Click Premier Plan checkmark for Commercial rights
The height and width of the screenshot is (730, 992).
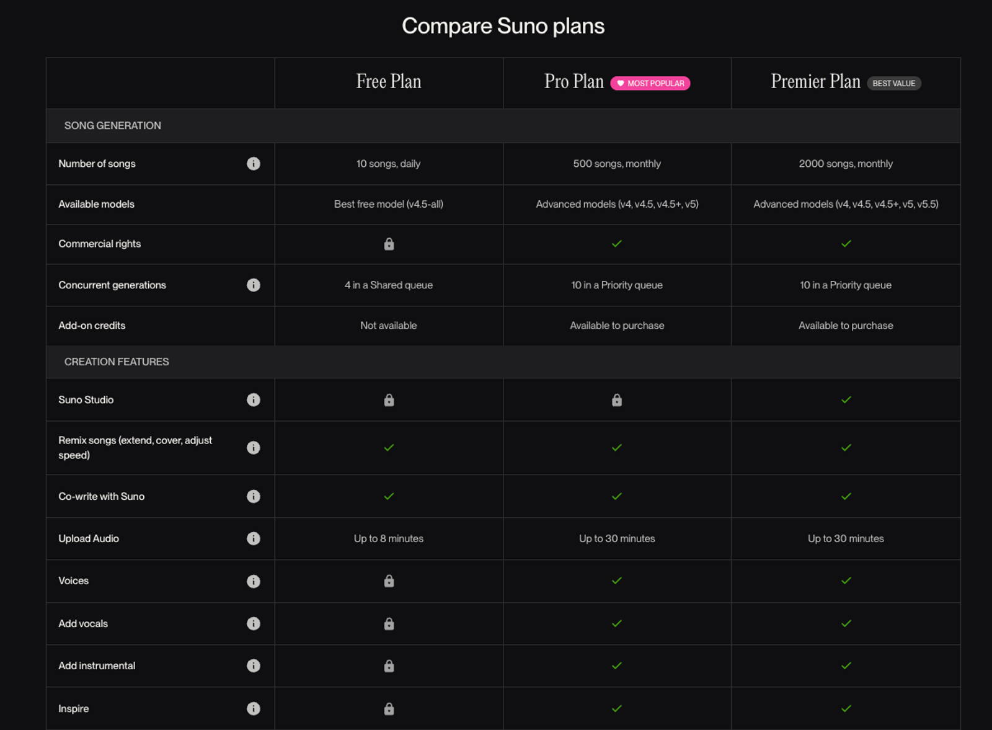pos(846,244)
